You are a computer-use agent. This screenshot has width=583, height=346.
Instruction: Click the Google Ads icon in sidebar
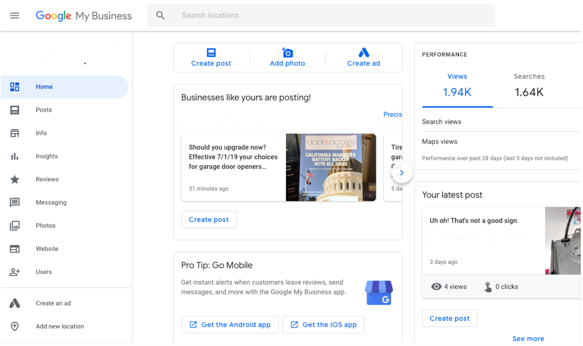pos(15,303)
